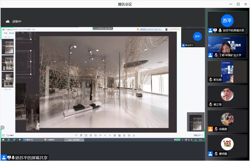Click the cloud recording icon beside 录制中
250x161 pixels.
click(7, 21)
